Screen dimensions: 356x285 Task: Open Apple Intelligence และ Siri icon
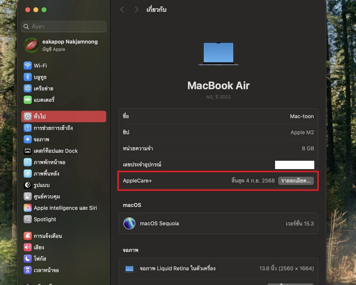tap(28, 208)
